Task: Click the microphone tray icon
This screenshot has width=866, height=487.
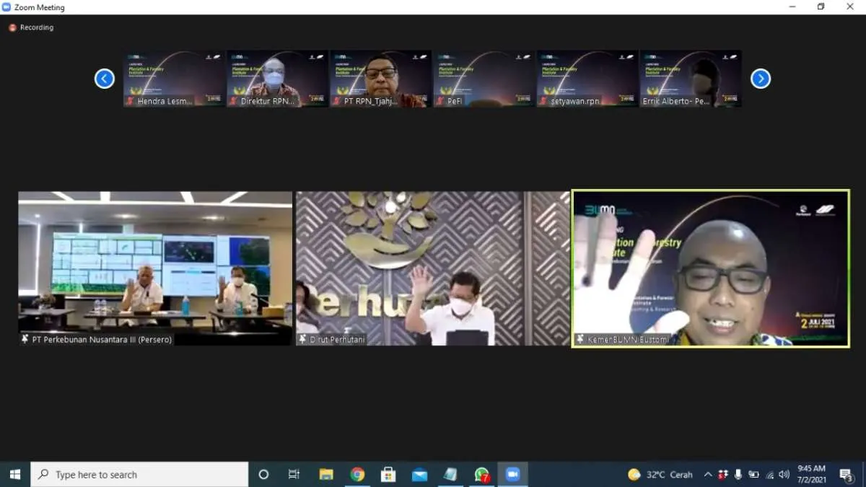Action: point(738,474)
